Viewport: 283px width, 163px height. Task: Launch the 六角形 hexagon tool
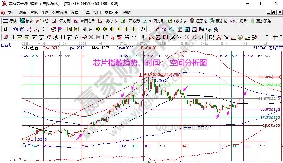pos(238,21)
